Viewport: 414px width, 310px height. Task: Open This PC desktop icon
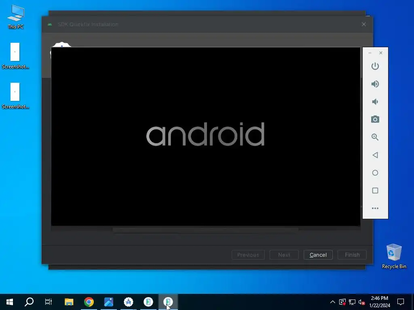[16, 17]
